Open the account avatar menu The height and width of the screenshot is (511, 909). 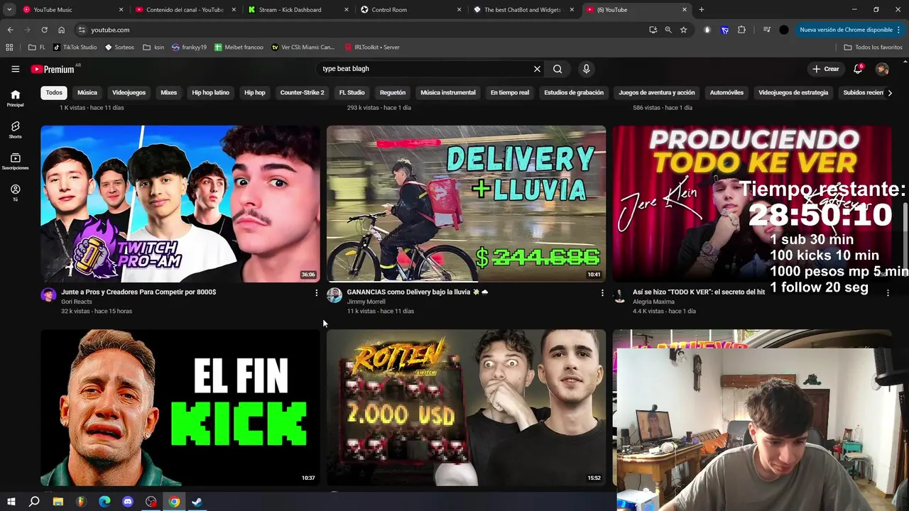pyautogui.click(x=882, y=69)
